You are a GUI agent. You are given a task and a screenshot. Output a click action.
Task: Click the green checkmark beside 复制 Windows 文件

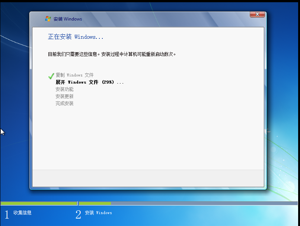click(51, 76)
